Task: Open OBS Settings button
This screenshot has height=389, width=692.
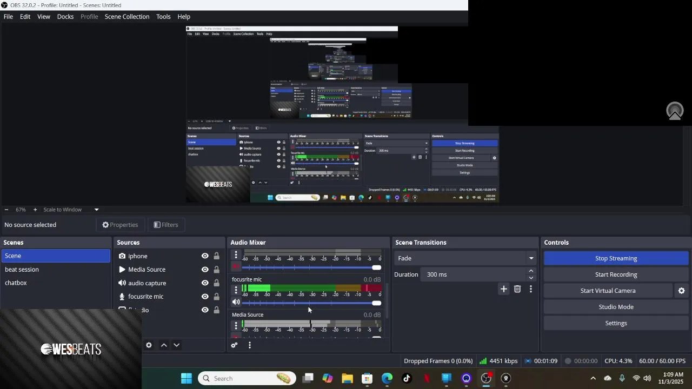Action: pyautogui.click(x=616, y=323)
